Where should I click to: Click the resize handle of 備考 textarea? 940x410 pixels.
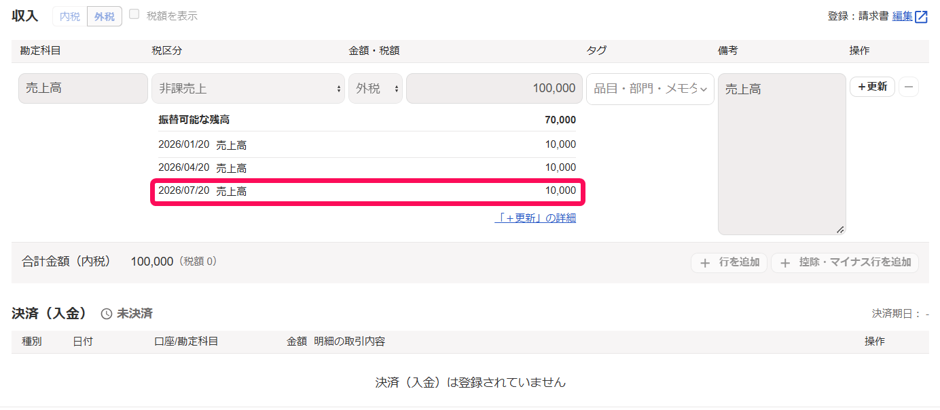point(840,230)
